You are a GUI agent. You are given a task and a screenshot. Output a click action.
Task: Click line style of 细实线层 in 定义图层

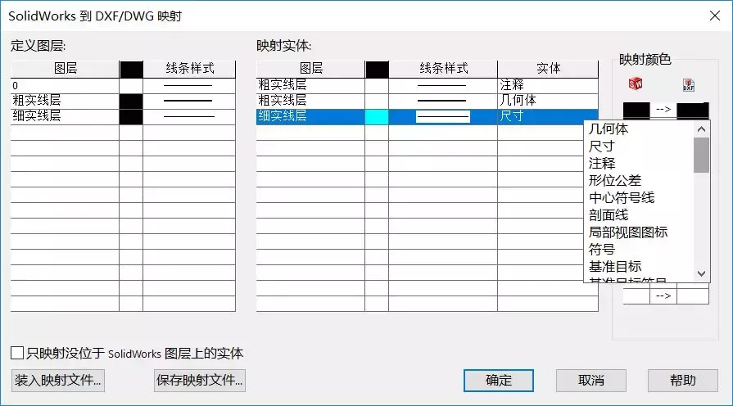tap(189, 116)
